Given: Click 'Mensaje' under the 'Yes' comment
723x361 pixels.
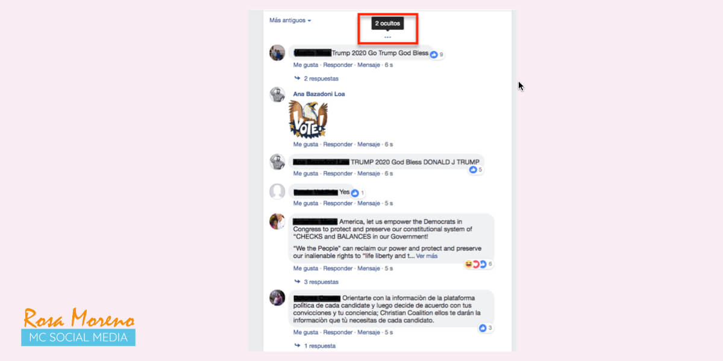Looking at the screenshot, I should 369,203.
